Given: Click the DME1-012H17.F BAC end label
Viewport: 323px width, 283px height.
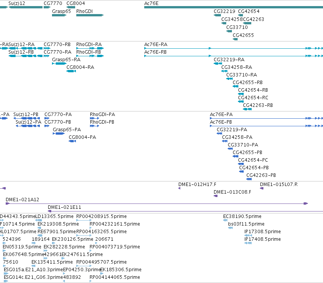Looking at the screenshot, I should (197, 184).
